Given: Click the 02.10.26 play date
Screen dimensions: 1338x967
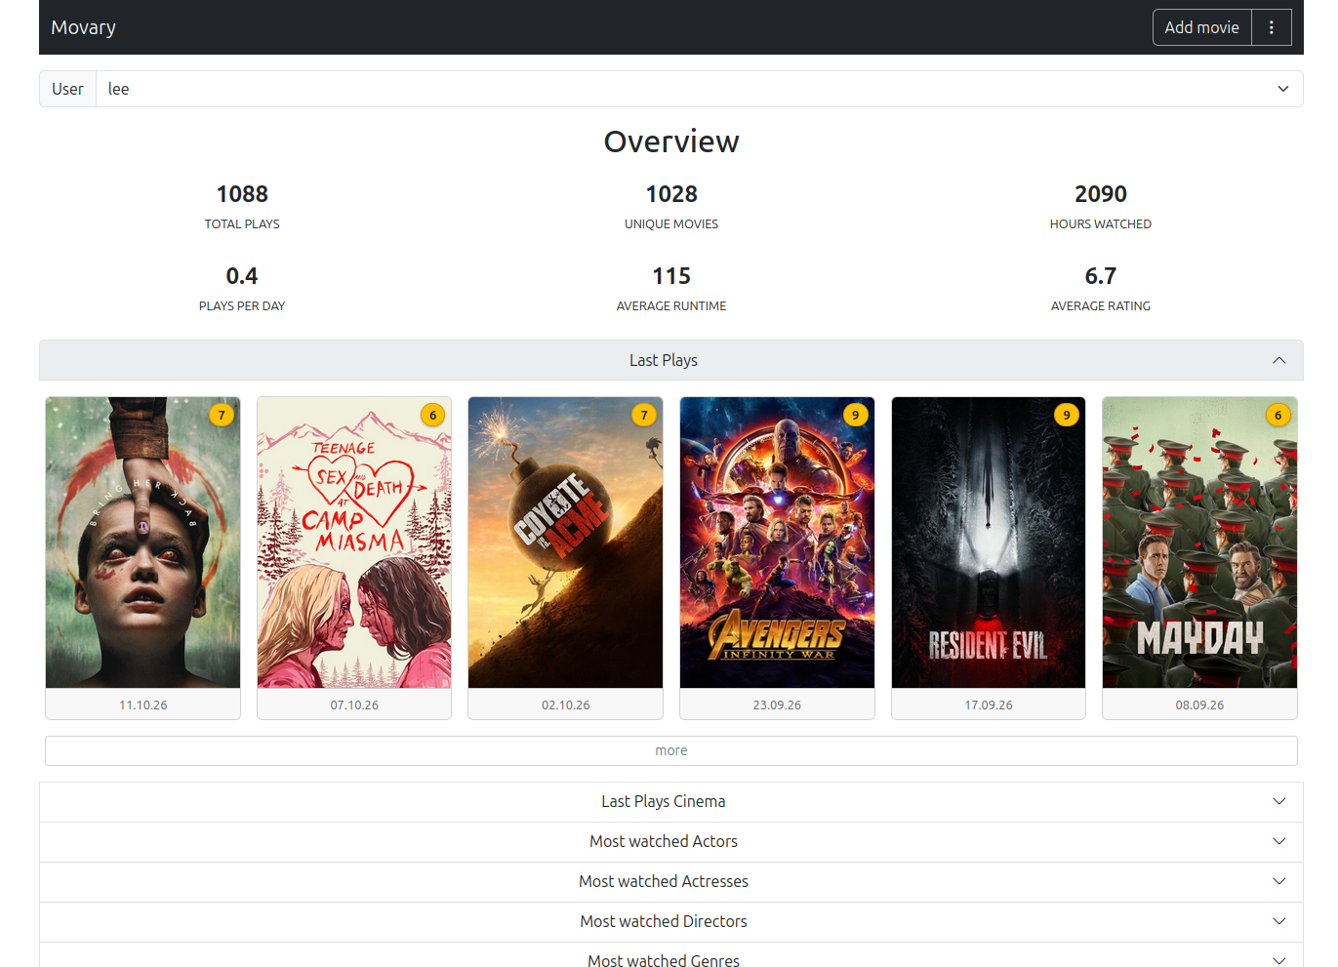Looking at the screenshot, I should point(566,705).
